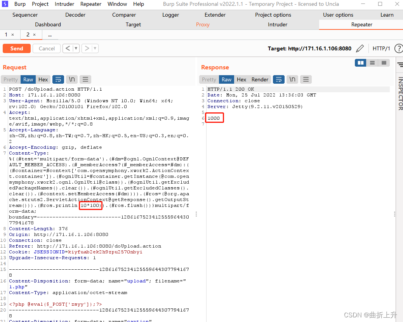Switch to the Logger tab
Viewport: 403px width, 322px height.
170,15
